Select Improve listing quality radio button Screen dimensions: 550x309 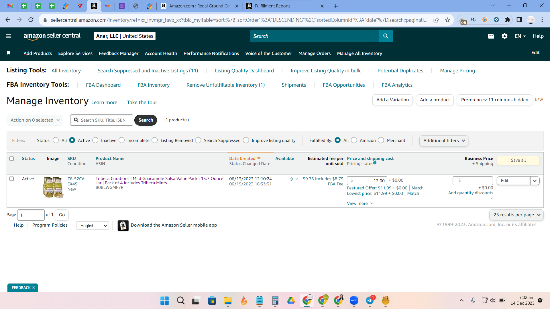pos(246,140)
